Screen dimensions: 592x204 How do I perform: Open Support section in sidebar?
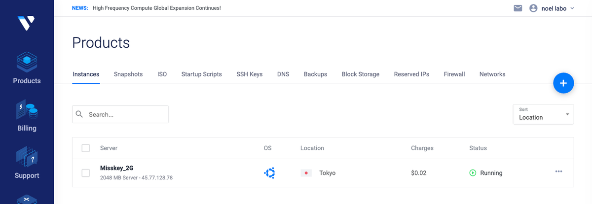(27, 164)
